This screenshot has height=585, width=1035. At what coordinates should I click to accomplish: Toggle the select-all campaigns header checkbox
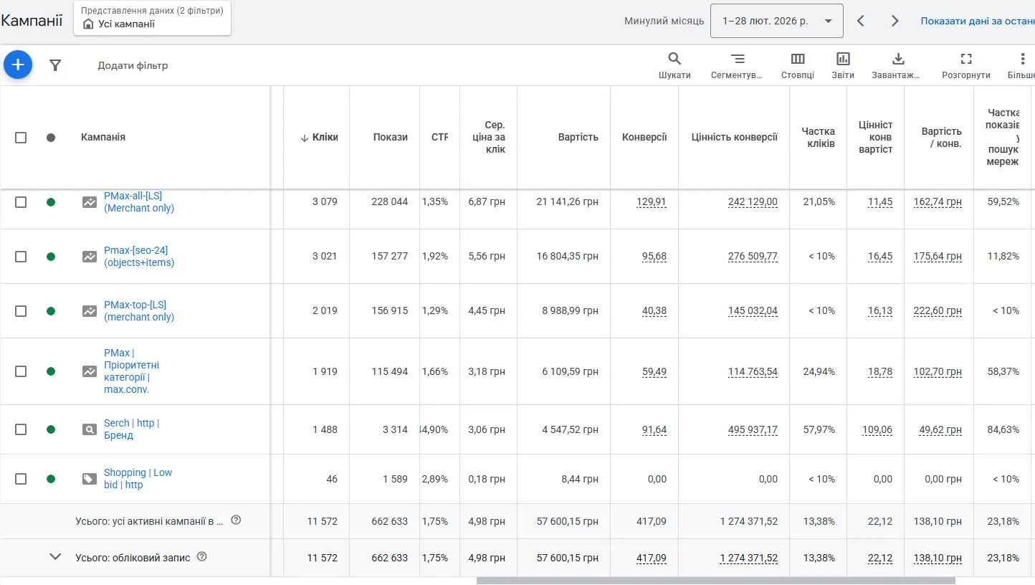tap(21, 137)
